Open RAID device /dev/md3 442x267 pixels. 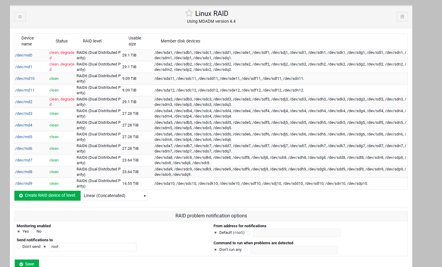pyautogui.click(x=24, y=114)
